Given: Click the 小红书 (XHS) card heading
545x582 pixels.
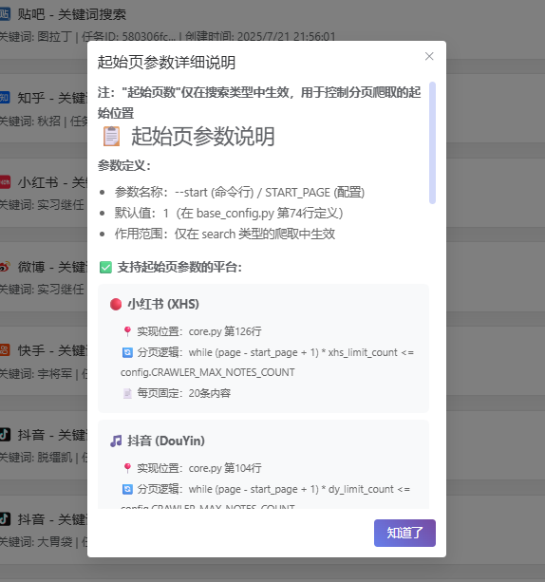Looking at the screenshot, I should 163,304.
